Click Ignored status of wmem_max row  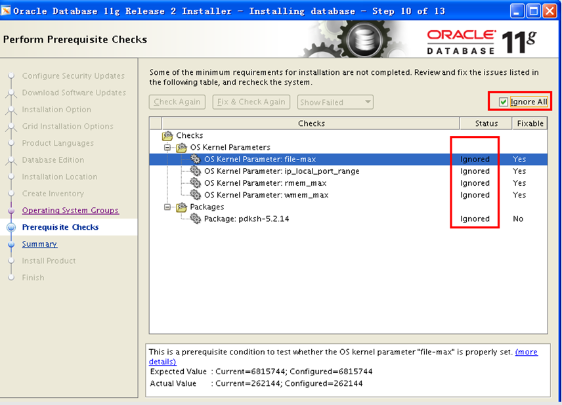475,195
